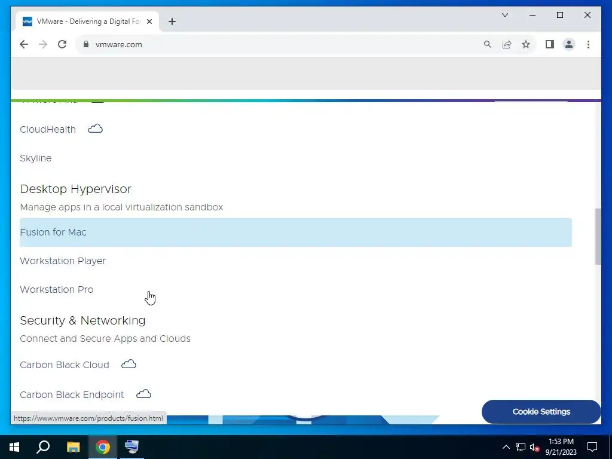This screenshot has width=612, height=459.
Task: Open the taskbar clock showing 1:53 PM
Action: coord(561,447)
